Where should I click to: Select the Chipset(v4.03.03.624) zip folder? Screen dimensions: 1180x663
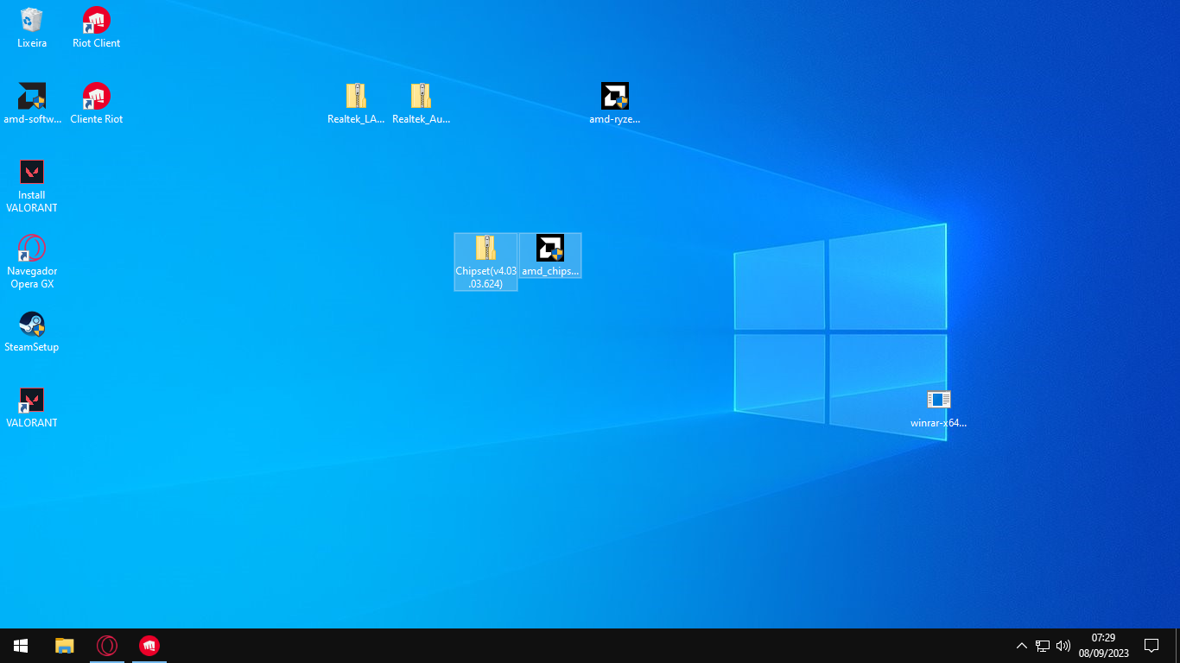tap(485, 262)
